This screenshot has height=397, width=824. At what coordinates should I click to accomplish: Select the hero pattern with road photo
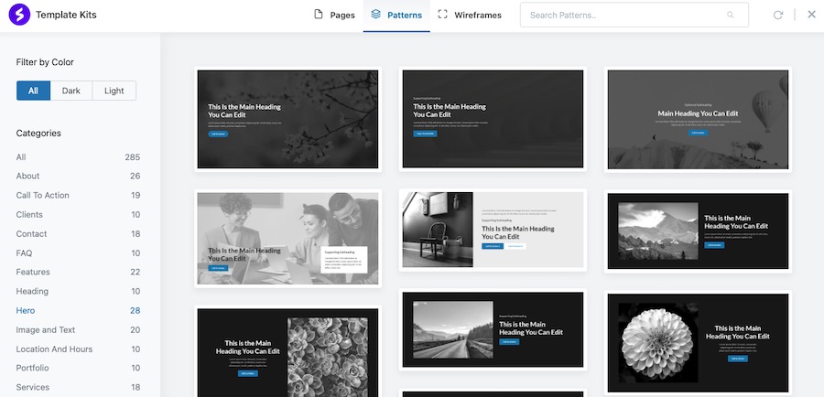493,329
